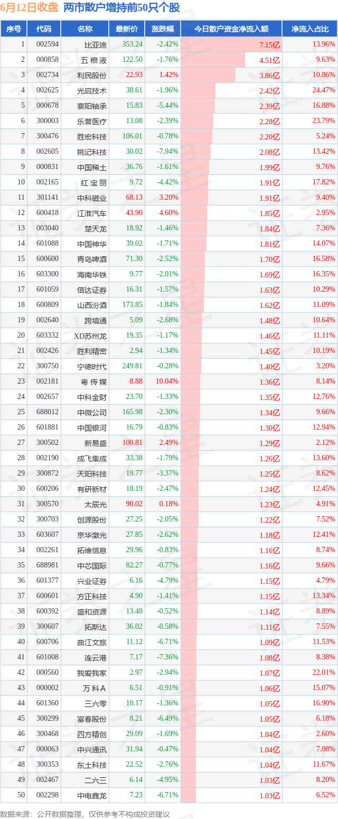Click 东土科技 ratio value 11.67%
Image resolution: width=338 pixels, height=819 pixels.
[x=324, y=765]
